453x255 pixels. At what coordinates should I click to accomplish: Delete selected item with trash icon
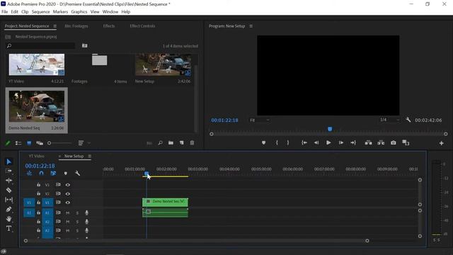pos(192,143)
